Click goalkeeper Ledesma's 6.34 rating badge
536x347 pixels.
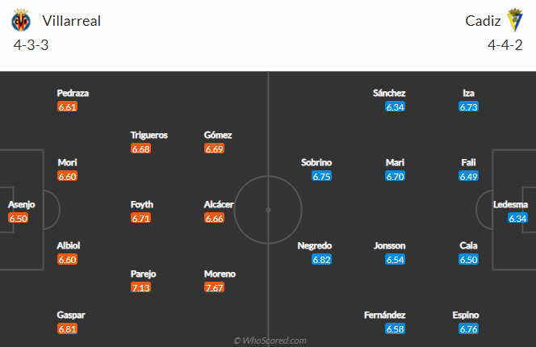[517, 218]
